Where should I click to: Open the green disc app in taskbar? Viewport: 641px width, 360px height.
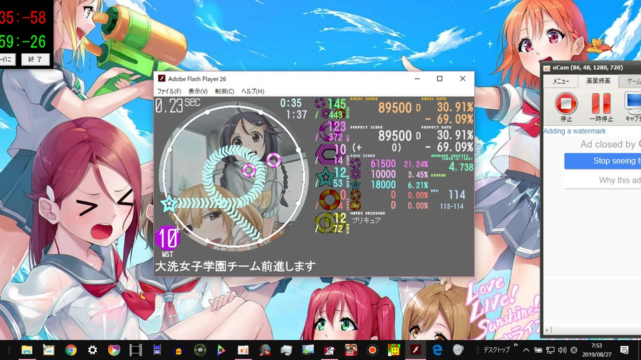tap(200, 350)
